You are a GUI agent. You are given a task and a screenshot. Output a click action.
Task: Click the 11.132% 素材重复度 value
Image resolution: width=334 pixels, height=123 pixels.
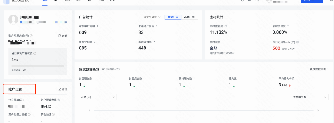coord(219,32)
